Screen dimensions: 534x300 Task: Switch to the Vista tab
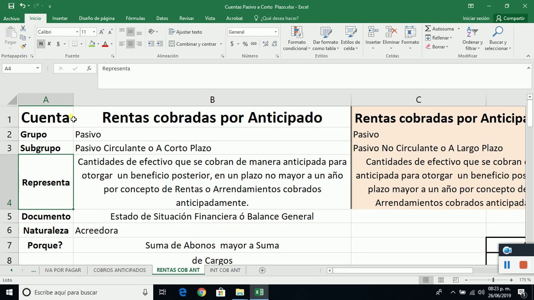pos(210,18)
